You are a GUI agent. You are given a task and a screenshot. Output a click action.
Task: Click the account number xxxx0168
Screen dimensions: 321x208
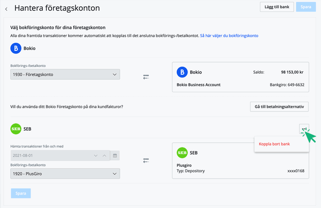296,171
